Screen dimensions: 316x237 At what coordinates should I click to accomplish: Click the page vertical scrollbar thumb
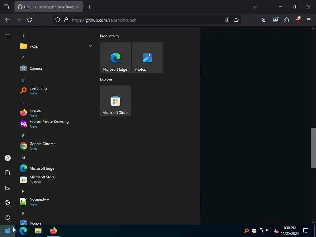point(313,148)
